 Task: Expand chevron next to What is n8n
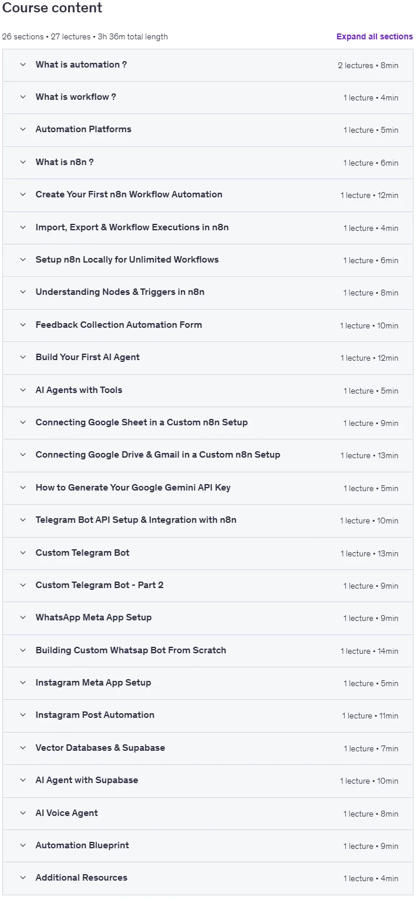(23, 162)
